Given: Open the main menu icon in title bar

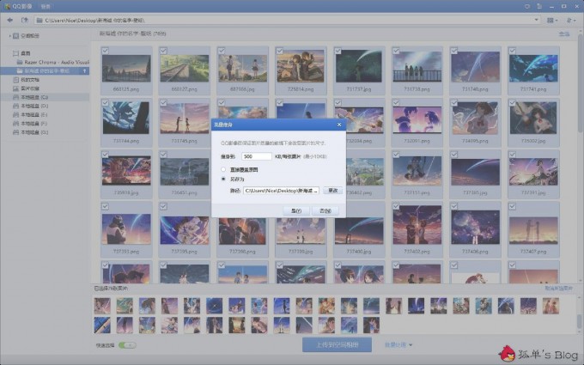Looking at the screenshot, I should pyautogui.click(x=539, y=6).
